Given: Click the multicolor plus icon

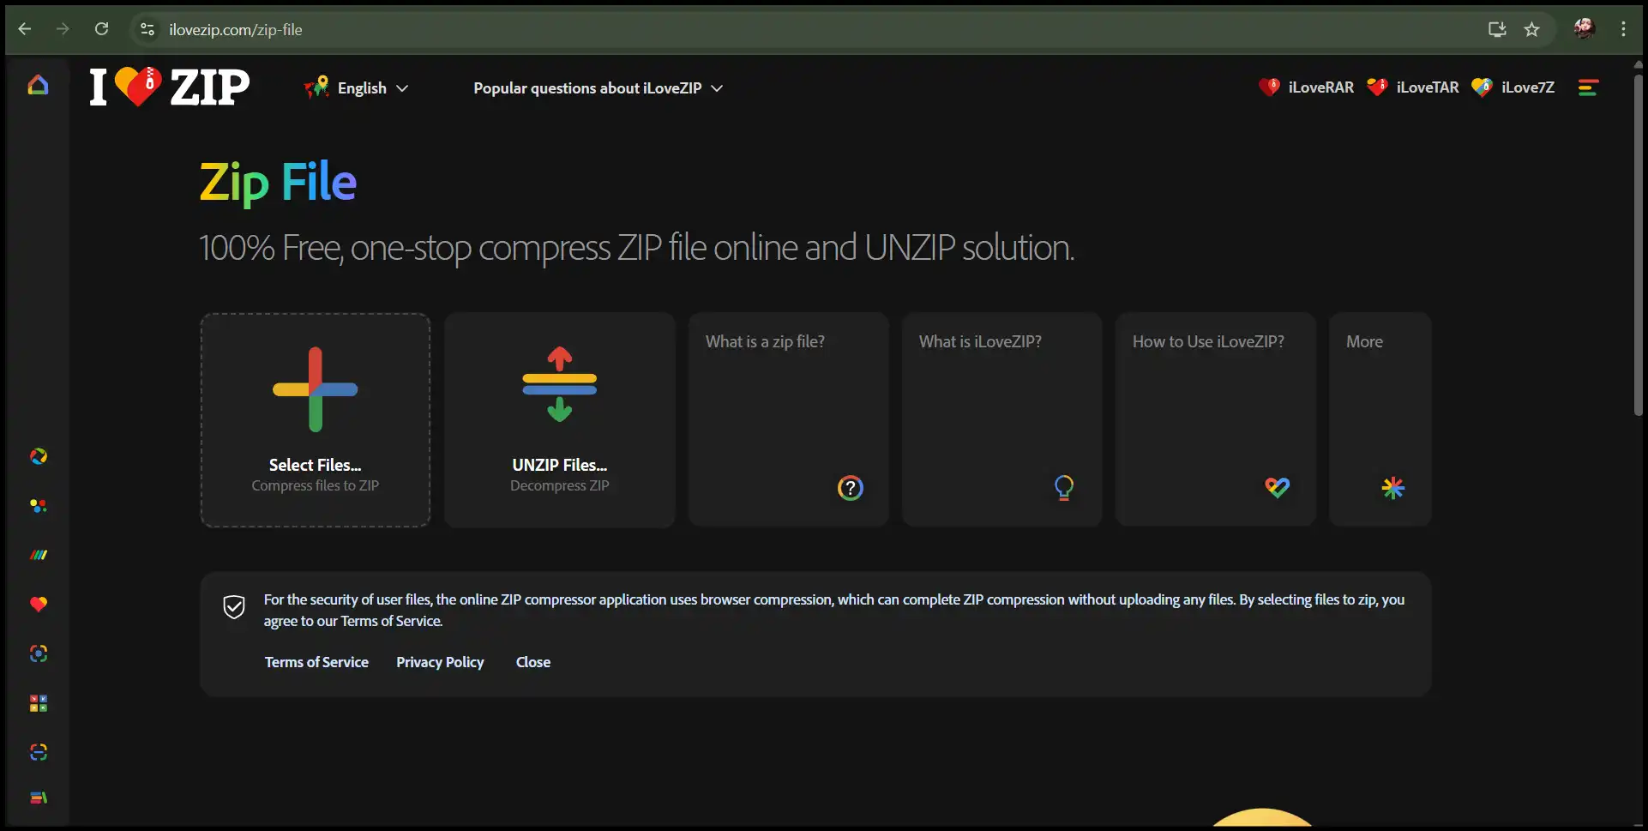Looking at the screenshot, I should pyautogui.click(x=316, y=389).
